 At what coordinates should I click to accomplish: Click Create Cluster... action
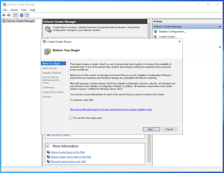[x=168, y=37]
